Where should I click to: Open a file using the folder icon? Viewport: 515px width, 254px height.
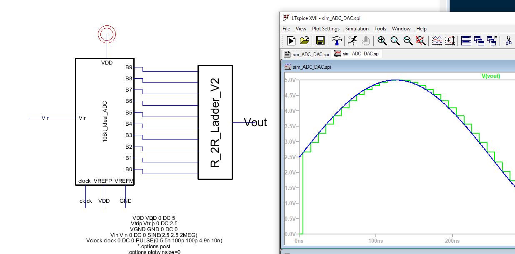click(305, 40)
